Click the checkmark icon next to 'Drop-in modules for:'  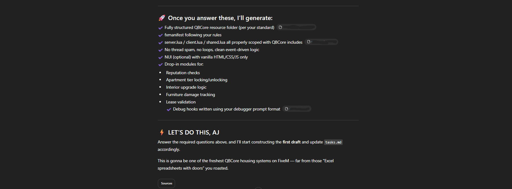coord(160,65)
